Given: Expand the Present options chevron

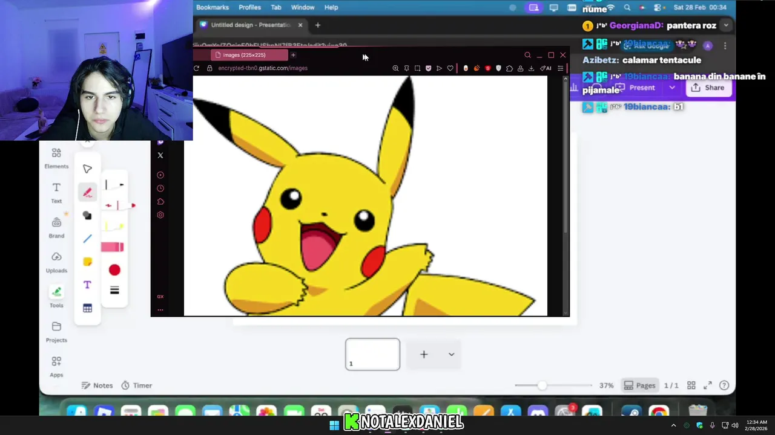Looking at the screenshot, I should [671, 88].
